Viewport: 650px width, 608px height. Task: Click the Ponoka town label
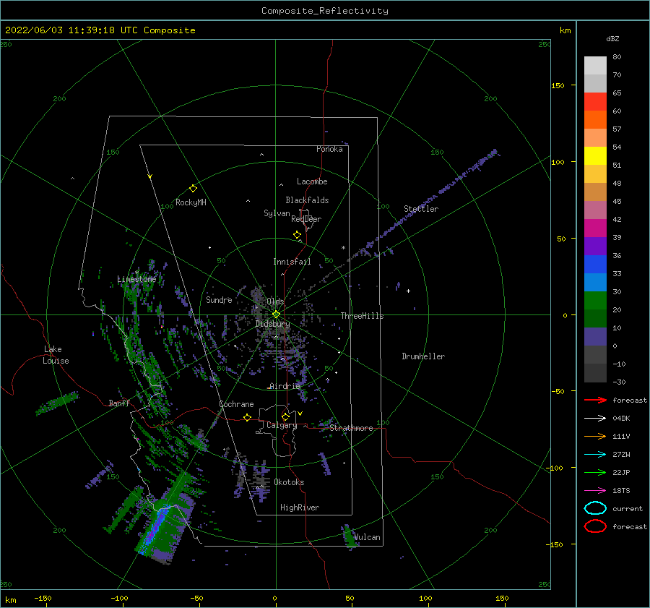(329, 149)
